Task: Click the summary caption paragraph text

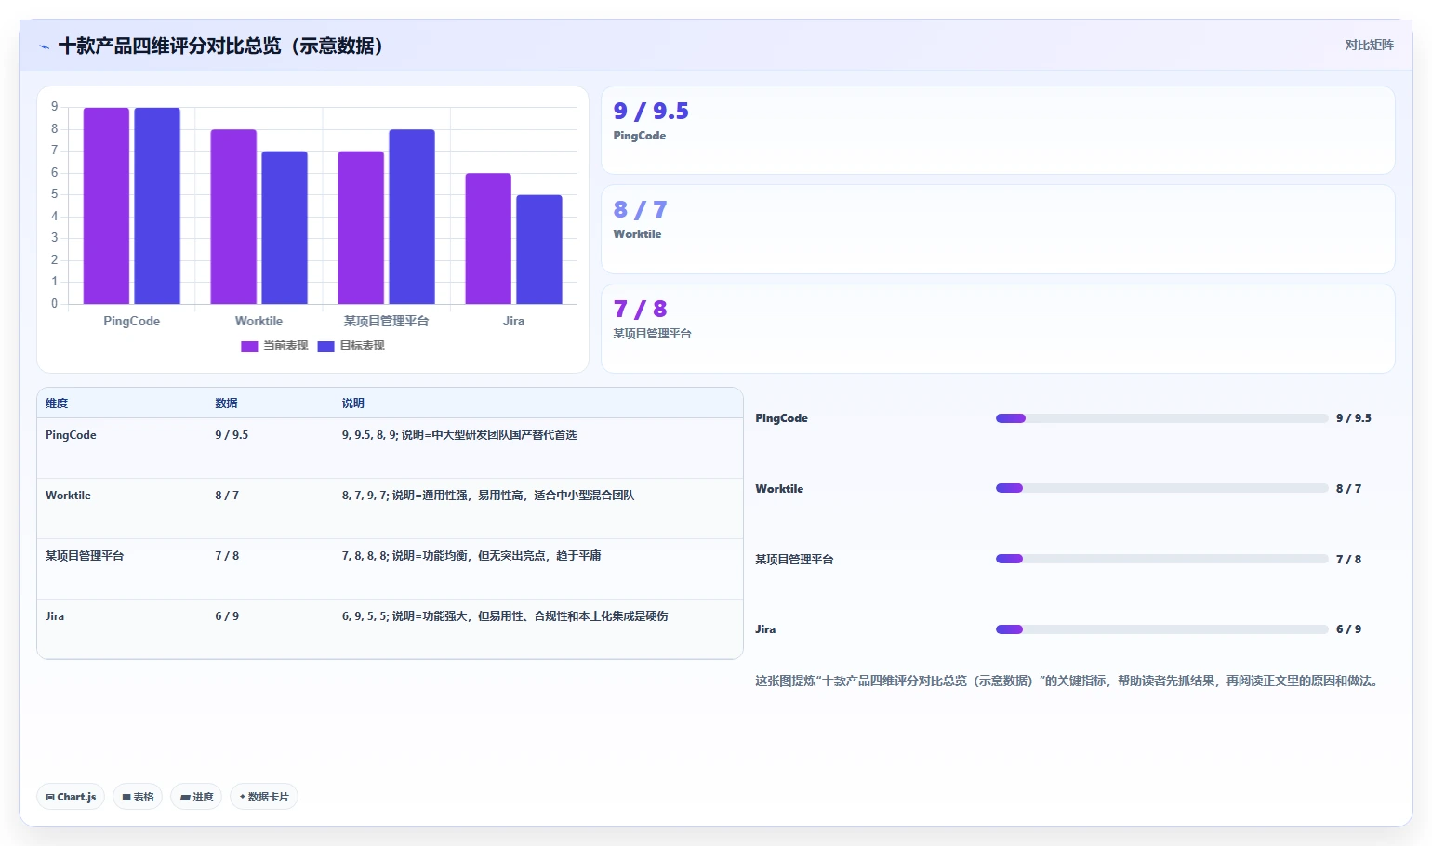Action: [x=1067, y=681]
